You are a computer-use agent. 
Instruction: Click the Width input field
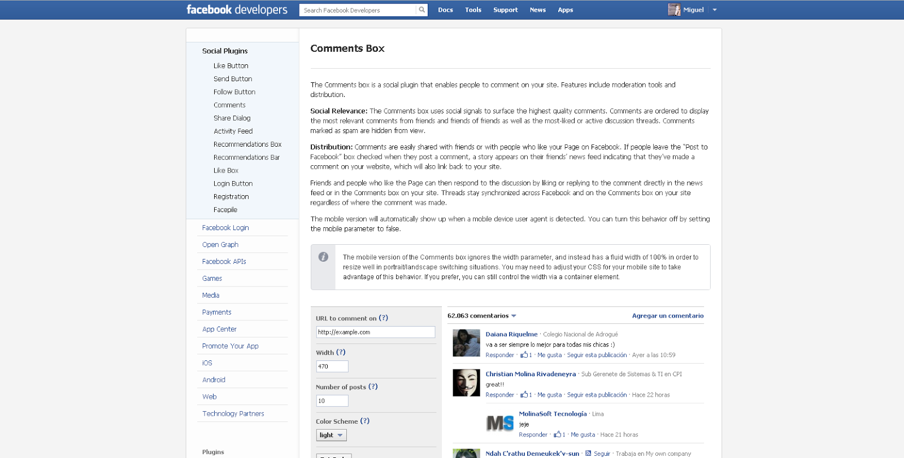click(x=332, y=367)
